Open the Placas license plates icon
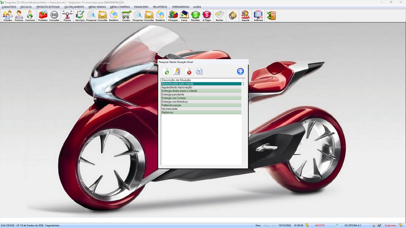Viewport: 406px width, 228px height. tap(67, 16)
